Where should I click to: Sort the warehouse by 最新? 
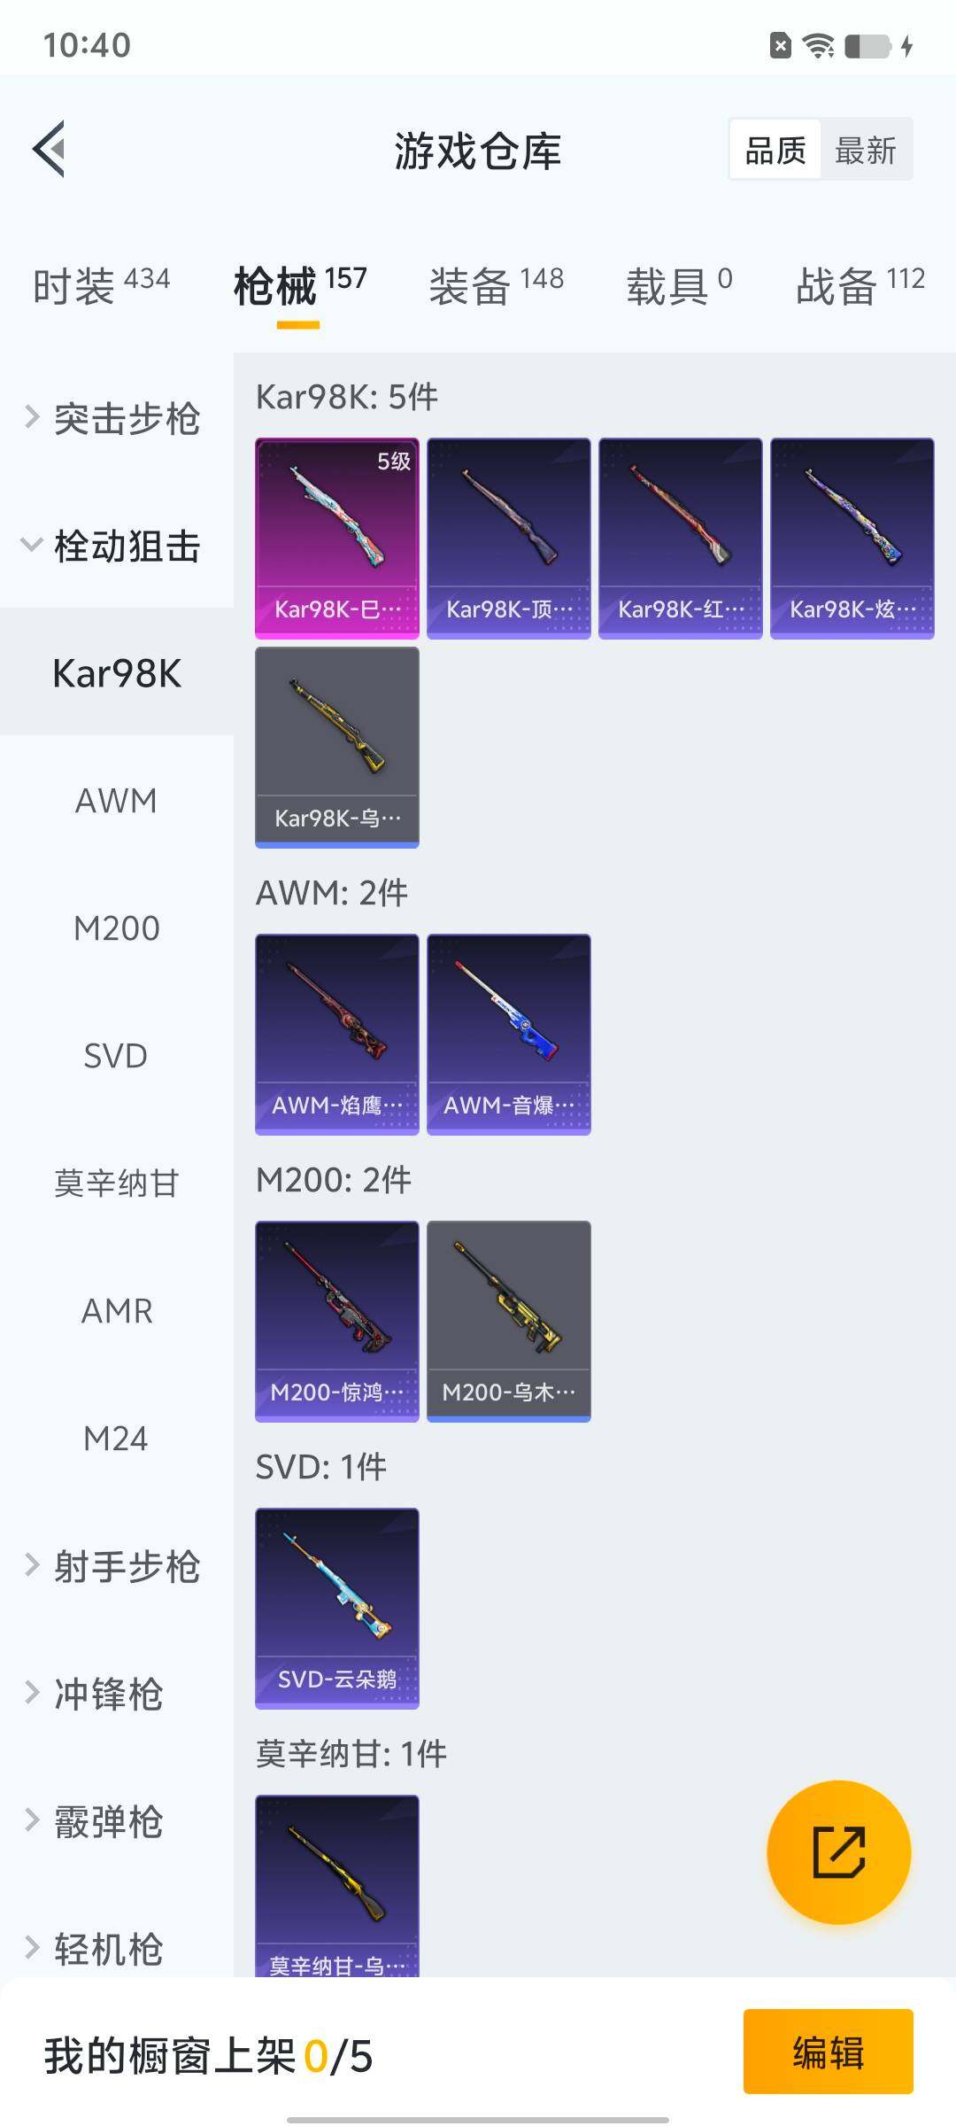866,150
